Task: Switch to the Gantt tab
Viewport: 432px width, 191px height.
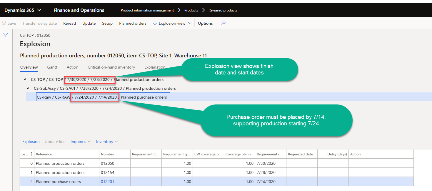Action: pyautogui.click(x=52, y=67)
